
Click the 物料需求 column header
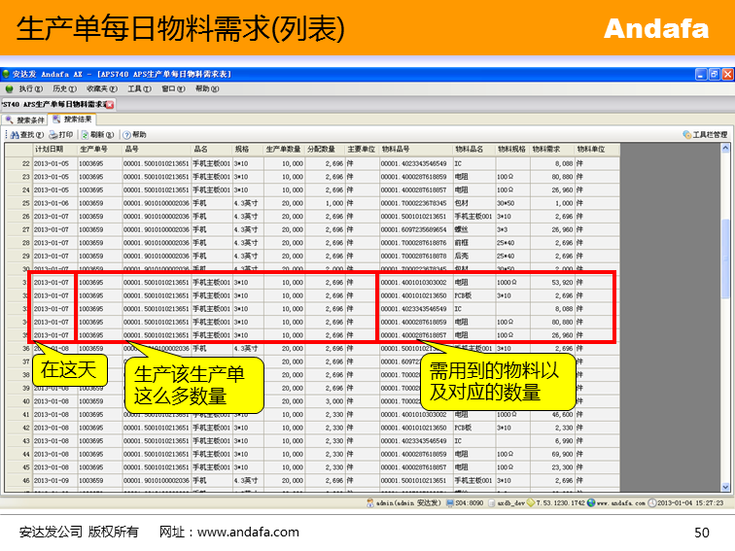547,150
